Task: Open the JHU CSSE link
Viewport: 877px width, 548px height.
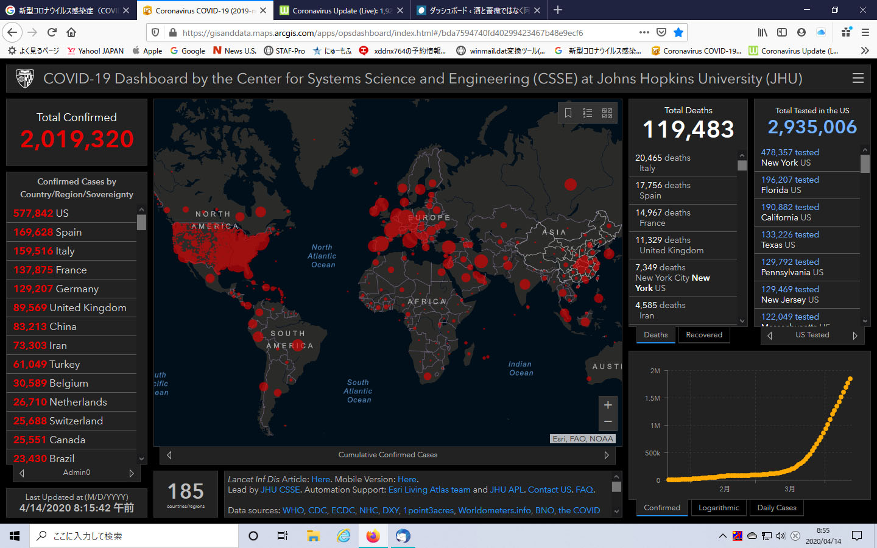Action: point(280,490)
